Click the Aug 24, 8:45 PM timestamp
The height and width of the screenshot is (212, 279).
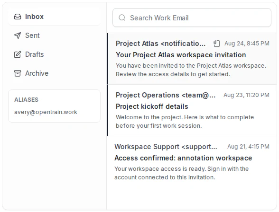pyautogui.click(x=247, y=44)
